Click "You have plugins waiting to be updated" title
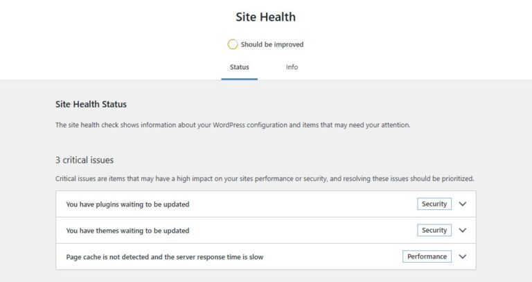 click(127, 204)
